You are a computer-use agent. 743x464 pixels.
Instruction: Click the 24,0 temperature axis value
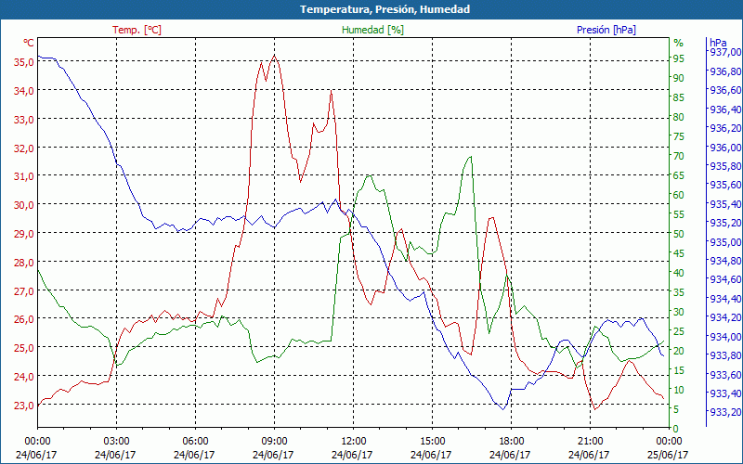(24, 377)
